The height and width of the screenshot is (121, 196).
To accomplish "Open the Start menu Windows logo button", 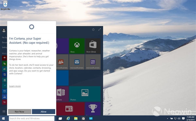I will [x=3, y=118].
